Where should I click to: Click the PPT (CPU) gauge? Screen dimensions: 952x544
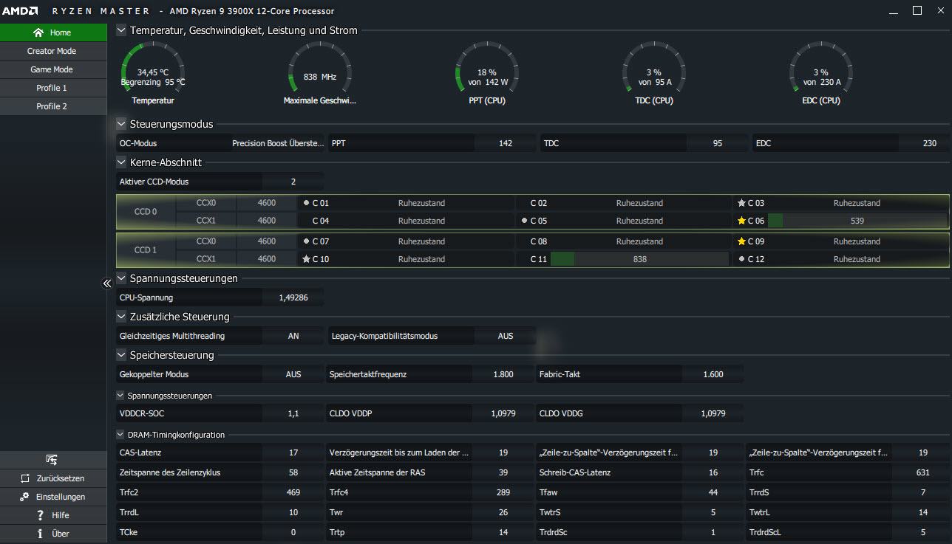point(487,73)
